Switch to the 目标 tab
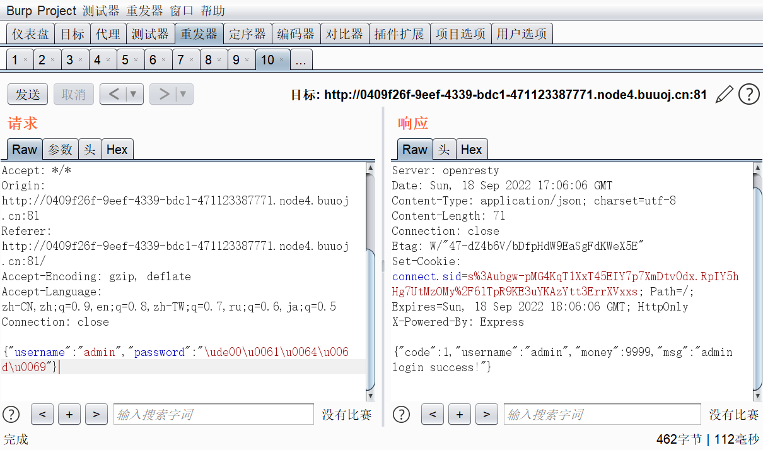Screen dimensions: 763x450 coord(72,34)
